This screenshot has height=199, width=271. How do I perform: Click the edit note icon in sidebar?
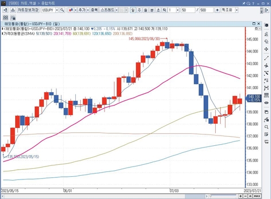tap(266, 134)
